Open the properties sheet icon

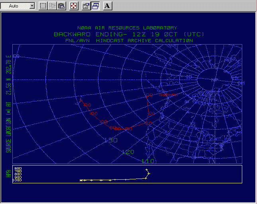coord(86,6)
